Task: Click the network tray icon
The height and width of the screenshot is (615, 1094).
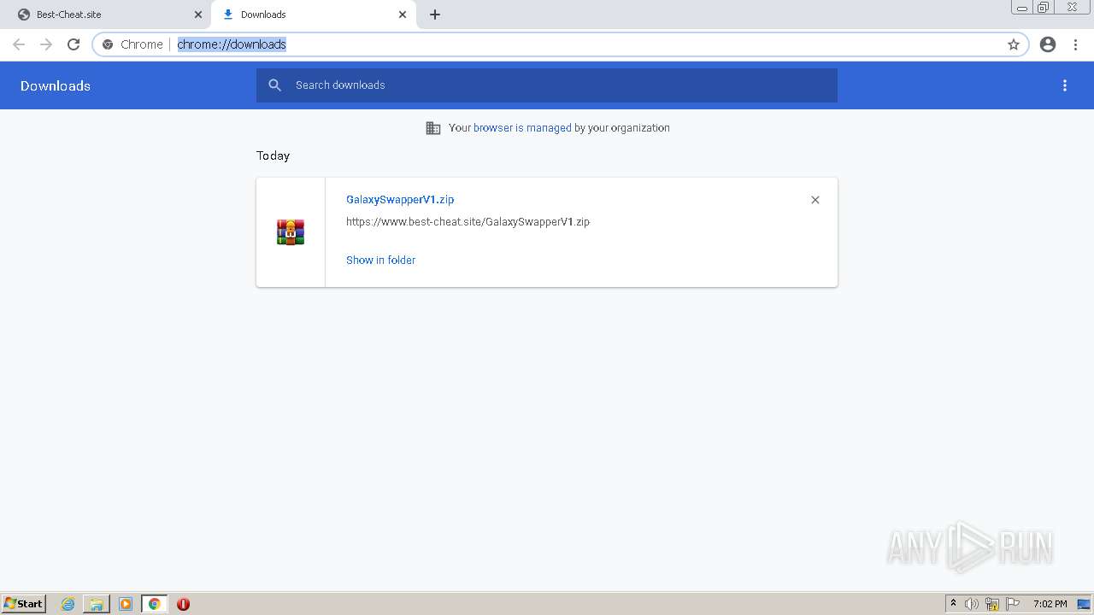Action: pyautogui.click(x=992, y=604)
